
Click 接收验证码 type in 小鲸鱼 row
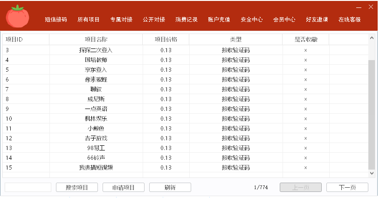click(x=235, y=128)
